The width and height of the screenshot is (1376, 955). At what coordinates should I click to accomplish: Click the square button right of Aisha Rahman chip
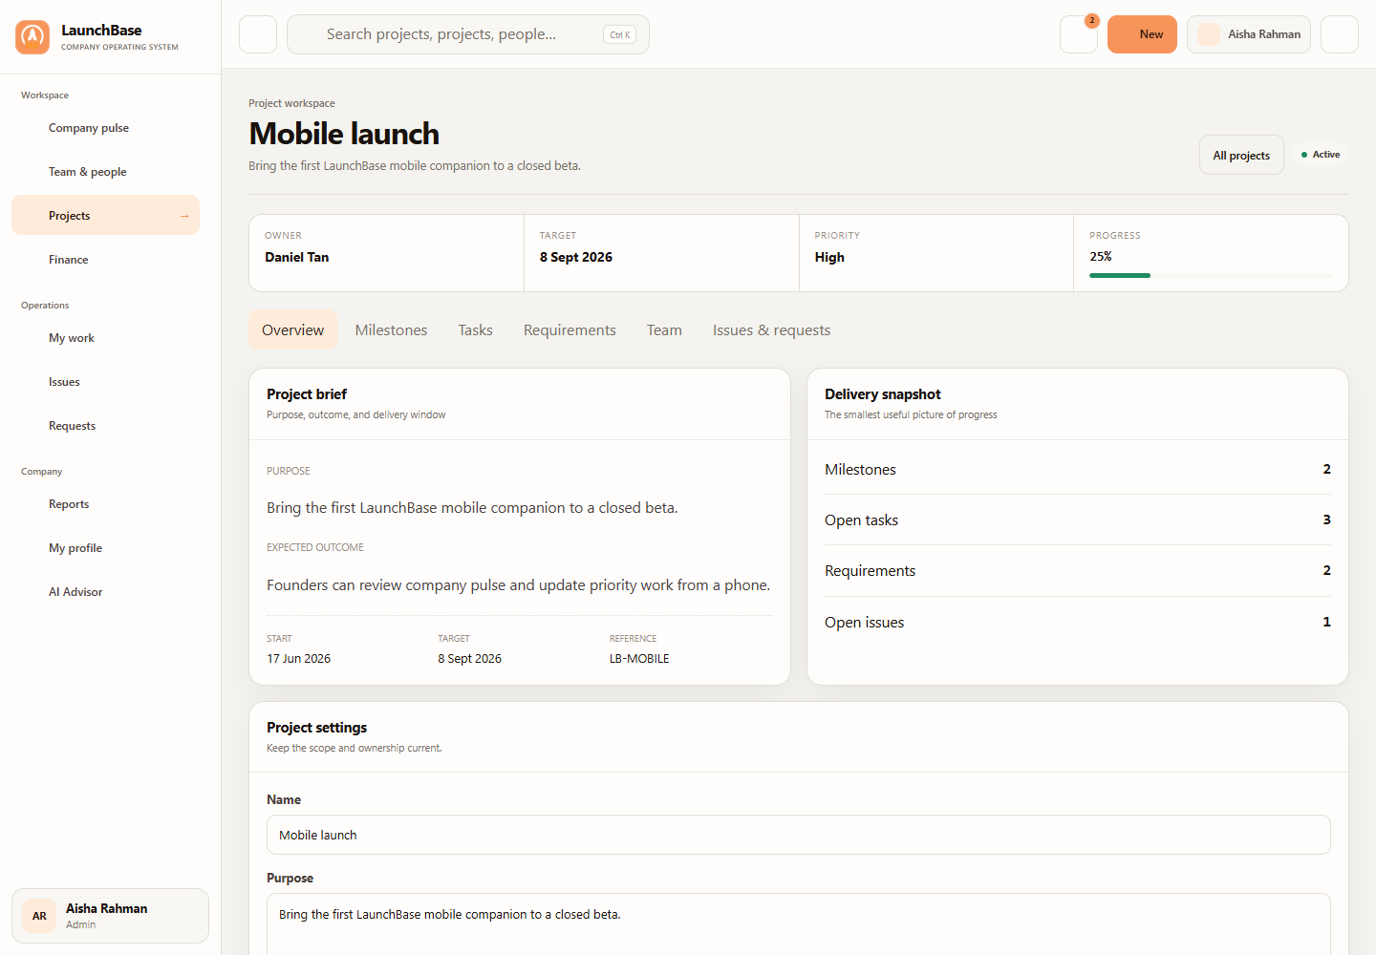point(1340,34)
